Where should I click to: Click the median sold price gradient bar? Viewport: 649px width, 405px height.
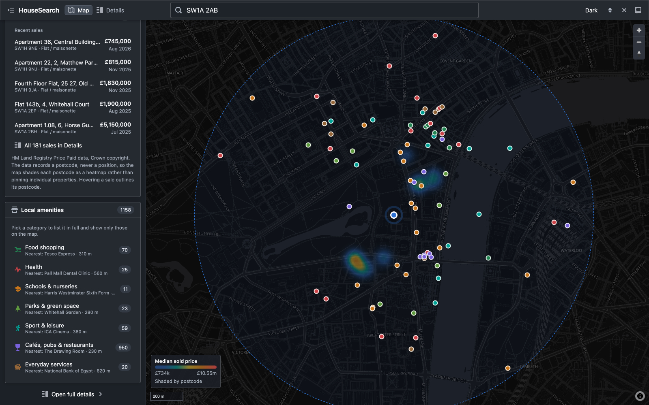pos(186,367)
